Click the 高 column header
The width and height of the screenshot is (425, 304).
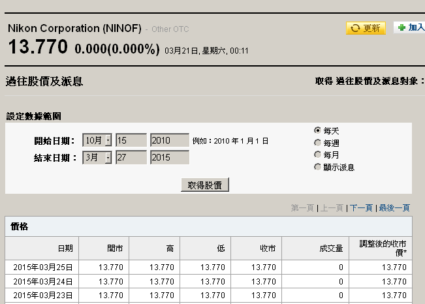(155, 248)
